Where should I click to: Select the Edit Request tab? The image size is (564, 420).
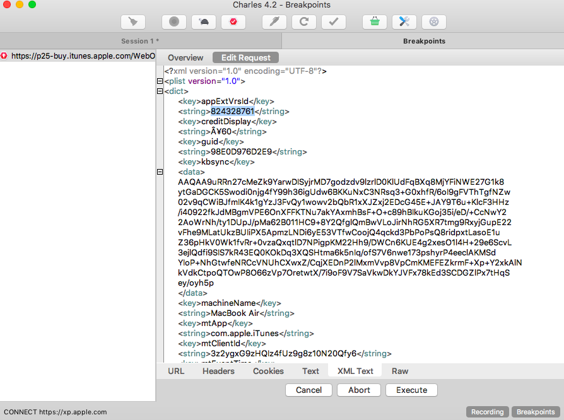[245, 57]
